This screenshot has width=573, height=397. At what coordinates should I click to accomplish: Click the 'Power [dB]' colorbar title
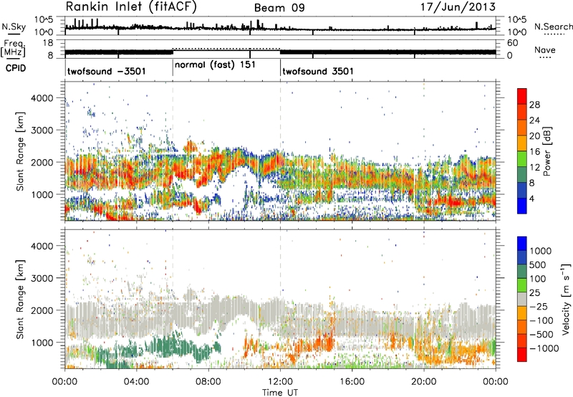(x=546, y=151)
